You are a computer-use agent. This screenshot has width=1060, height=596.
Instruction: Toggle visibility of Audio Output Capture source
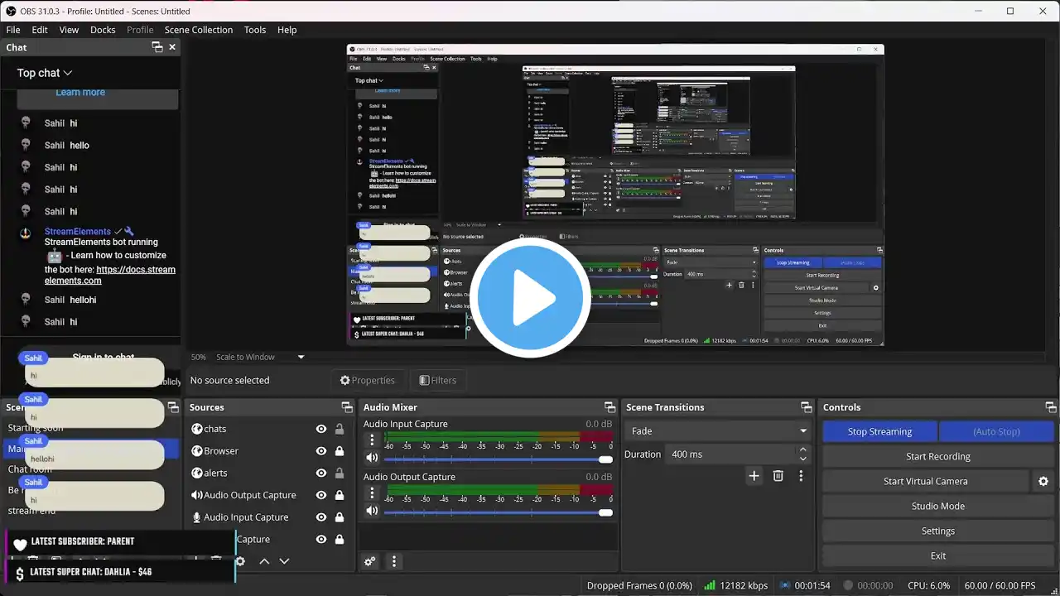(321, 495)
